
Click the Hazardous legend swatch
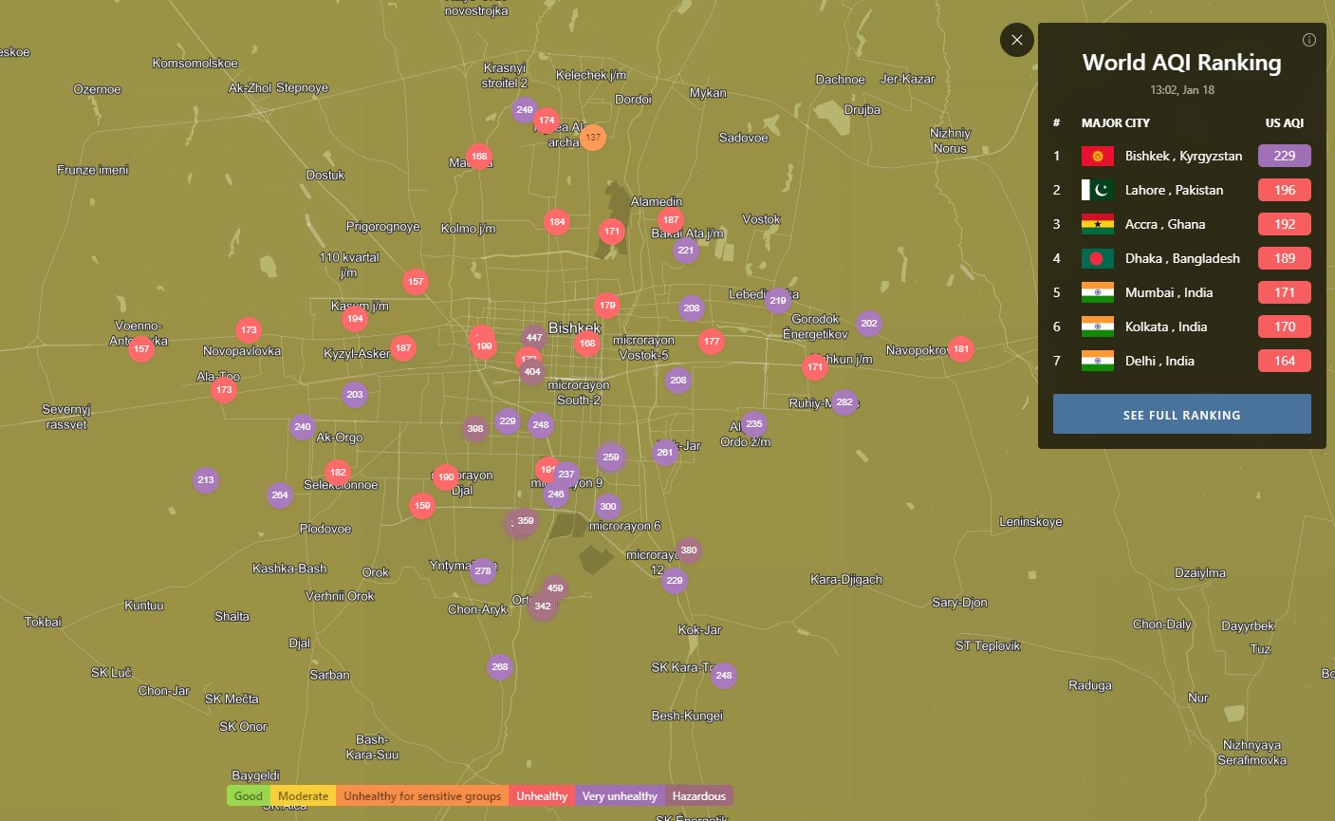click(x=698, y=796)
